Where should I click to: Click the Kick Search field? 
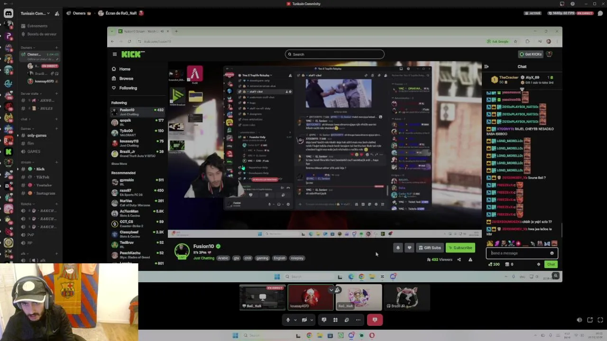coord(335,54)
